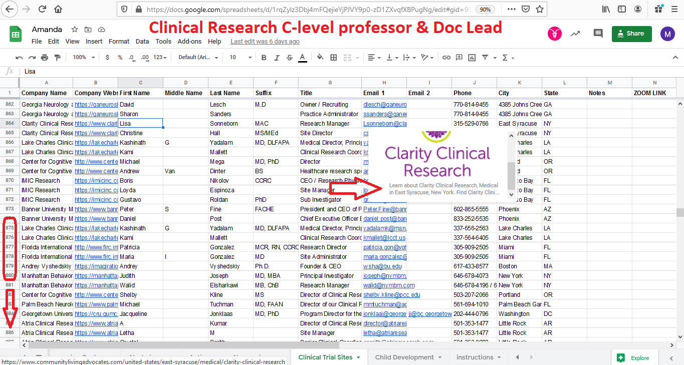Image resolution: width=684 pixels, height=365 pixels.
Task: Toggle strikethrough formatting
Action: [x=289, y=58]
